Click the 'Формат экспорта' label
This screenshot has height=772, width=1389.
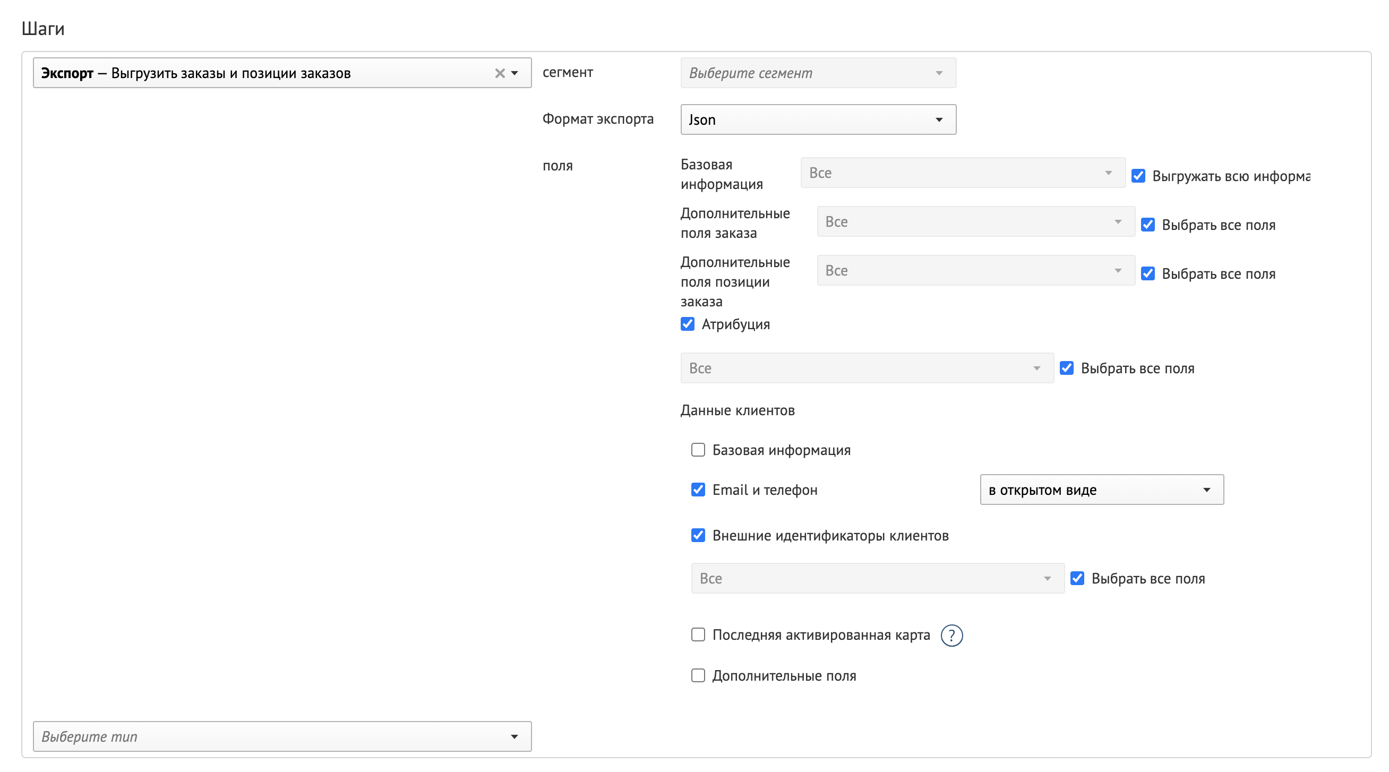point(597,118)
